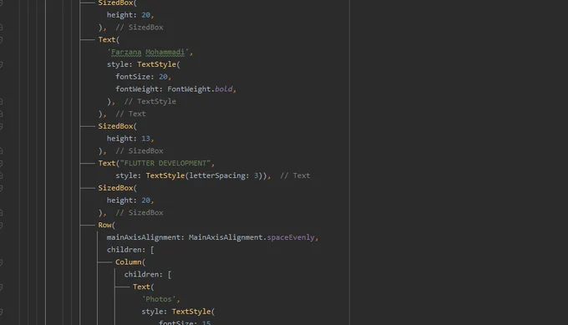Screen dimensions: 568x325
Task: Click children: [ directly under Column(
Action: pyautogui.click(x=148, y=274)
